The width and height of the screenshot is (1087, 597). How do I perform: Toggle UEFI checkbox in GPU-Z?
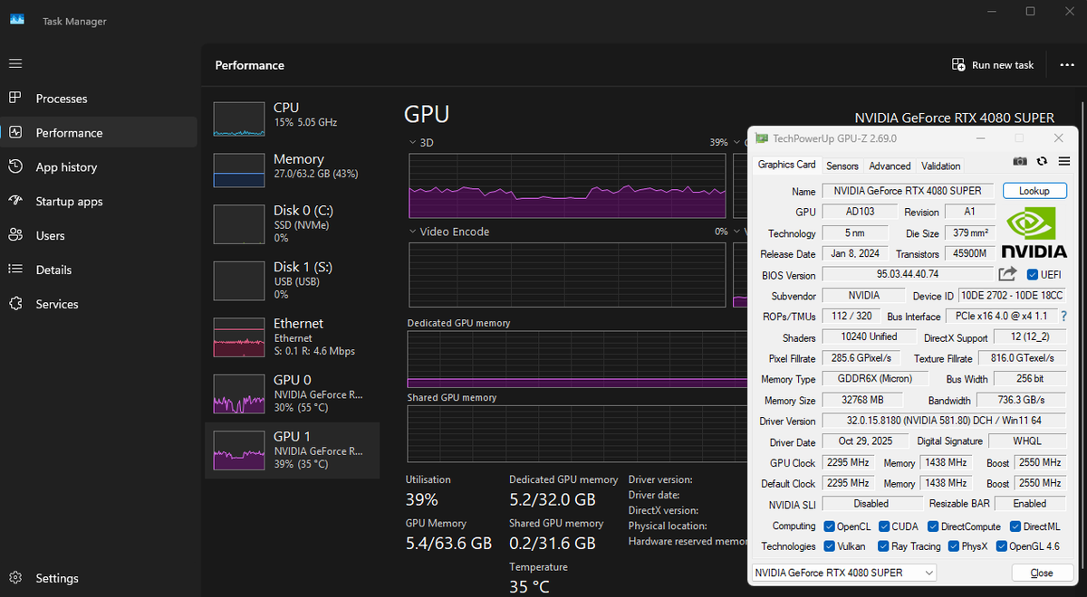(x=1034, y=275)
